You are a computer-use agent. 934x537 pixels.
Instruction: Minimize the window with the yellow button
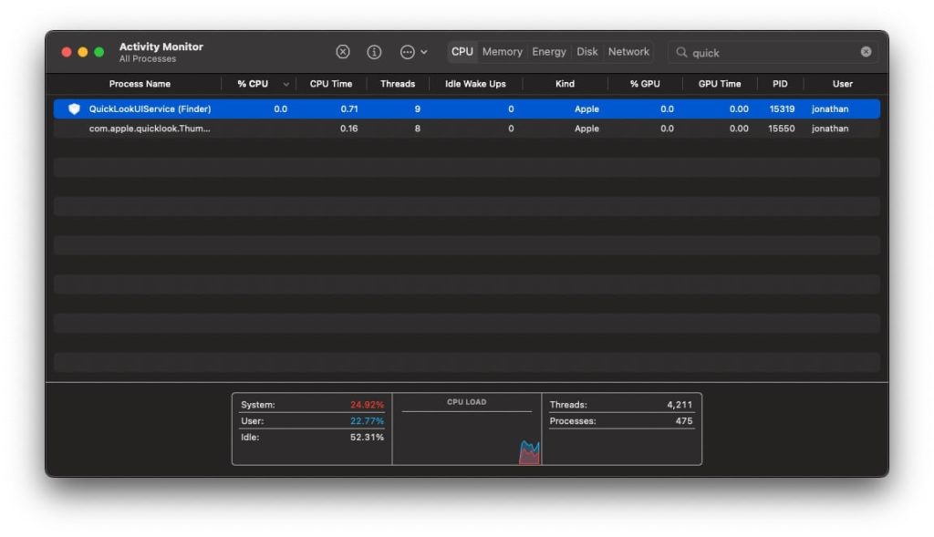point(83,52)
